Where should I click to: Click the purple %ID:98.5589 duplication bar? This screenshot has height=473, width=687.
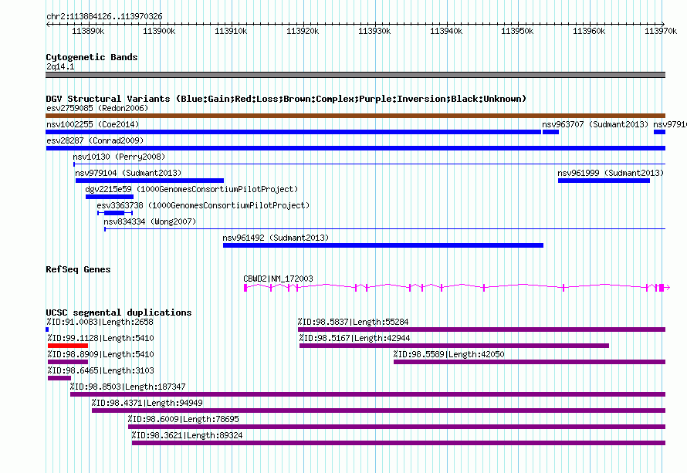point(530,362)
